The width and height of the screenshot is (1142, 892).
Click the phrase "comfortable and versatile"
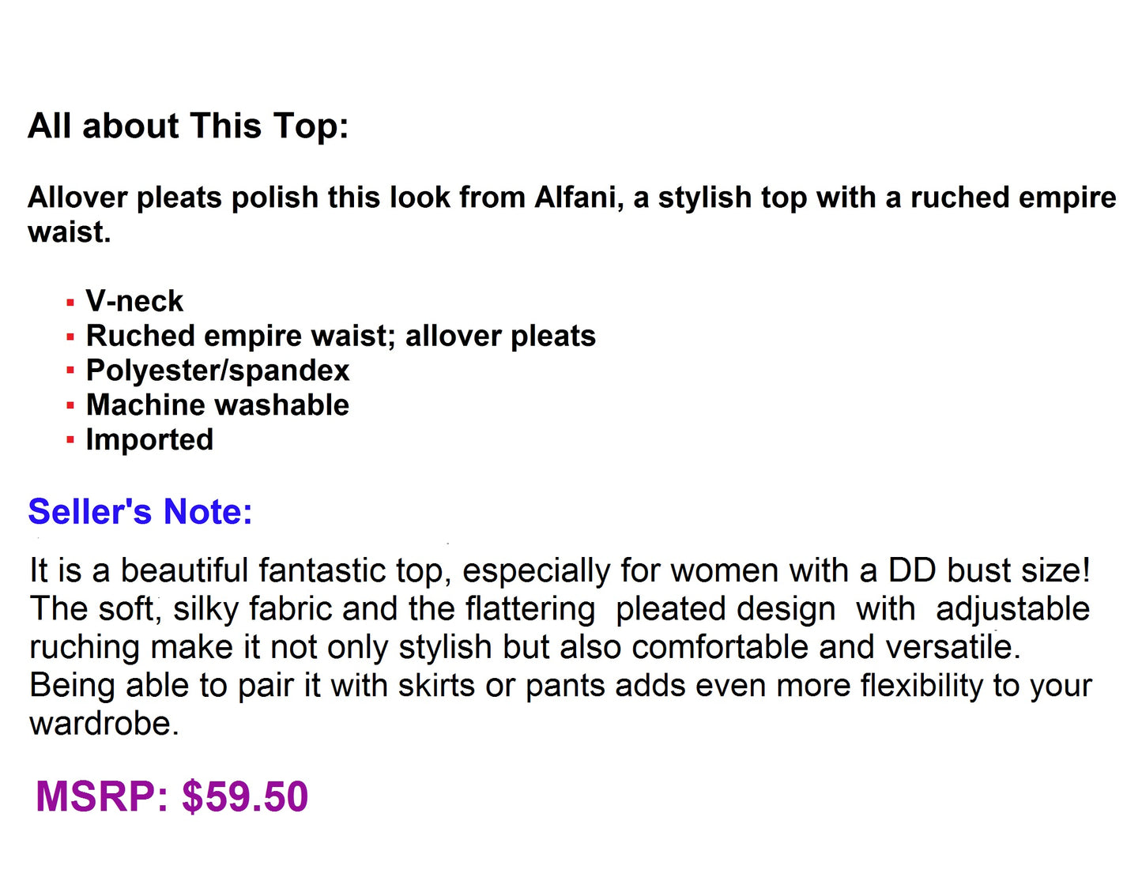tap(826, 647)
